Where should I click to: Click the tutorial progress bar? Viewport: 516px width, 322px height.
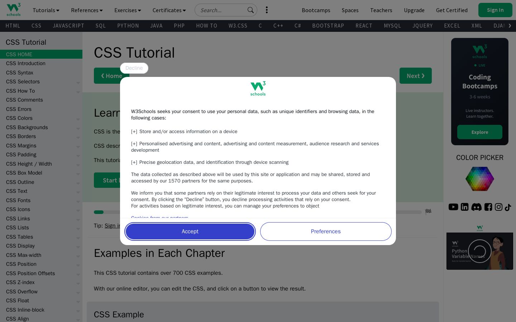[258, 212]
